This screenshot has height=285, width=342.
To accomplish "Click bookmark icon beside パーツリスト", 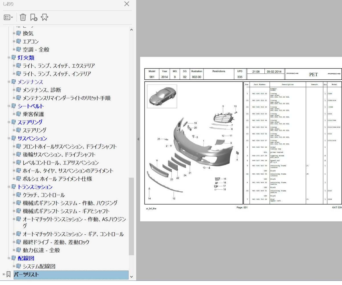I will [x=9, y=274].
